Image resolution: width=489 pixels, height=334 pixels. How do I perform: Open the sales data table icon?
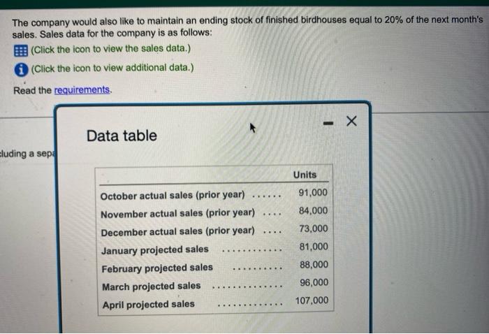pyautogui.click(x=20, y=50)
